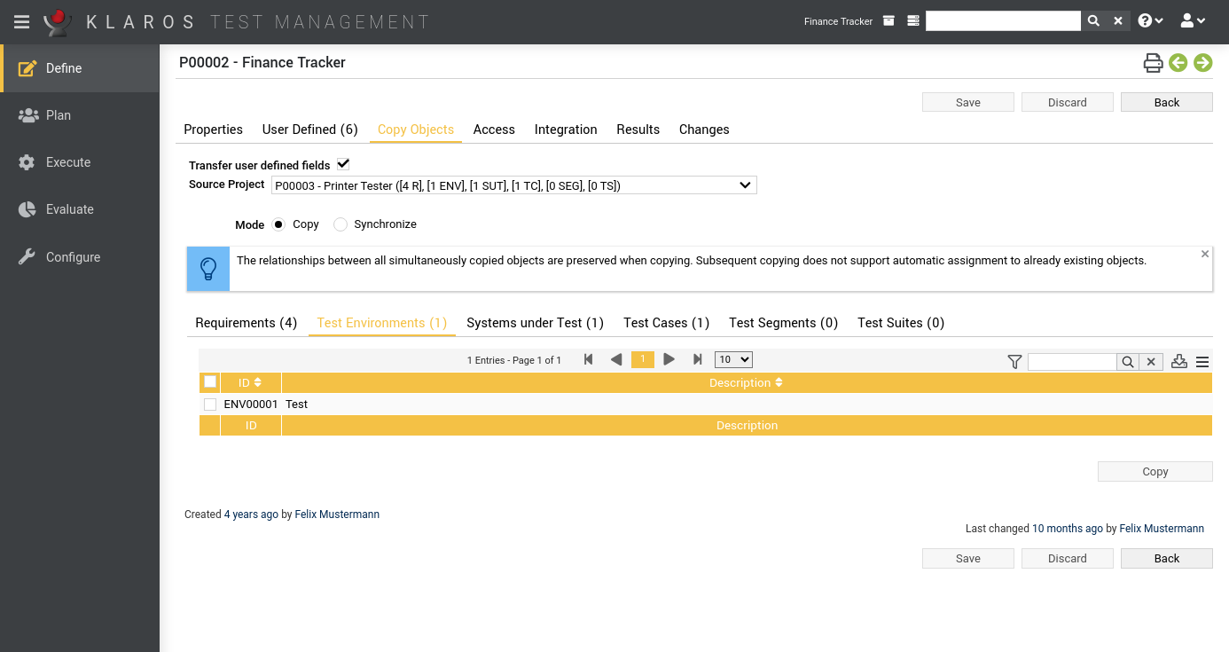Uncheck Transfer user defined fields
The image size is (1229, 652).
[343, 164]
